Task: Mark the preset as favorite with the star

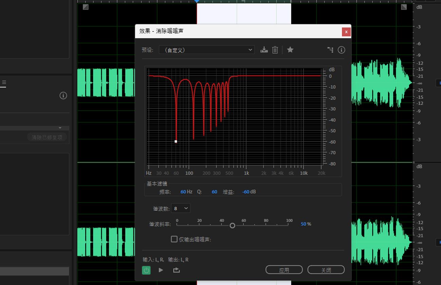Action: pyautogui.click(x=290, y=50)
